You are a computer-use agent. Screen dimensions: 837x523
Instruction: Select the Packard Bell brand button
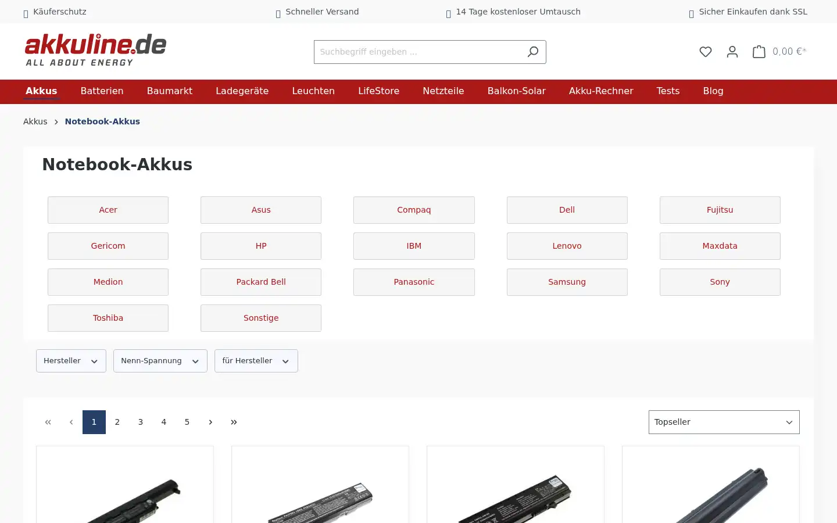tap(261, 282)
